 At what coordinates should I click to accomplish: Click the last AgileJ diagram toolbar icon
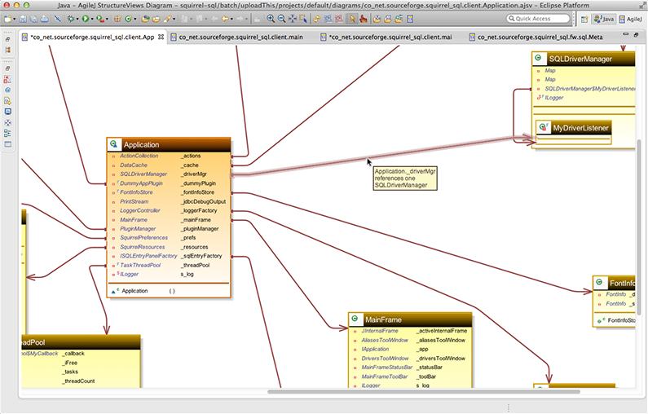pos(410,19)
